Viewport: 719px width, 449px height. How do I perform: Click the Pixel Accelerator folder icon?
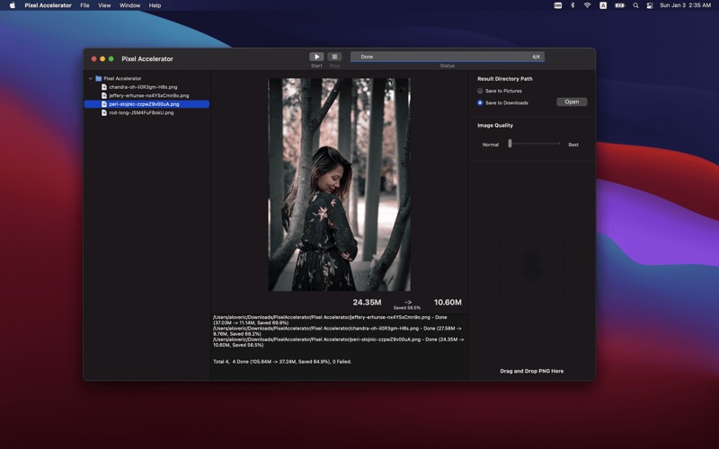point(99,78)
